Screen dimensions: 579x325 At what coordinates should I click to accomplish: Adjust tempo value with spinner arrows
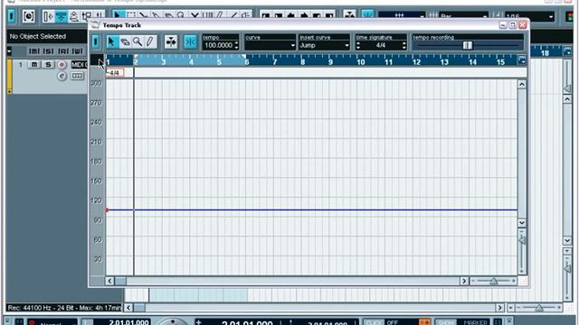(x=236, y=46)
